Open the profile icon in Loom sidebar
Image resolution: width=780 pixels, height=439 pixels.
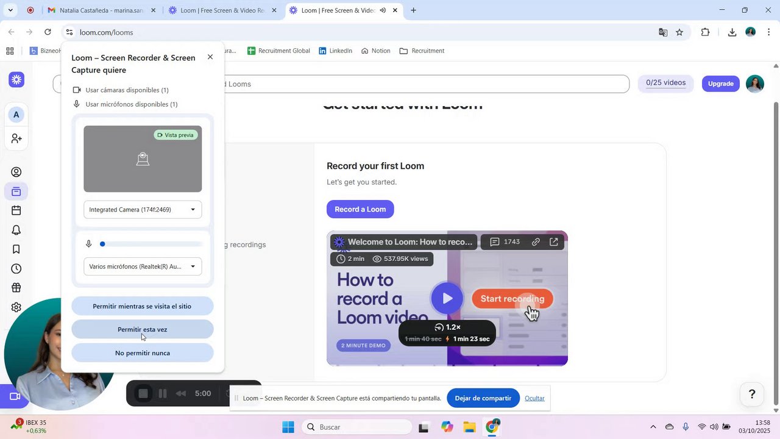16,173
